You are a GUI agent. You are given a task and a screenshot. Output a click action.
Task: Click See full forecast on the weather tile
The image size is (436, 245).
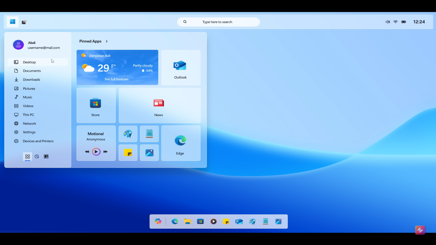117,79
